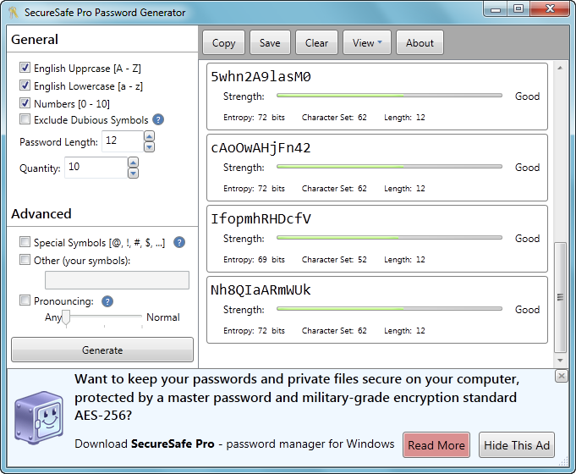Click the Generate button
This screenshot has width=576, height=474.
click(102, 350)
